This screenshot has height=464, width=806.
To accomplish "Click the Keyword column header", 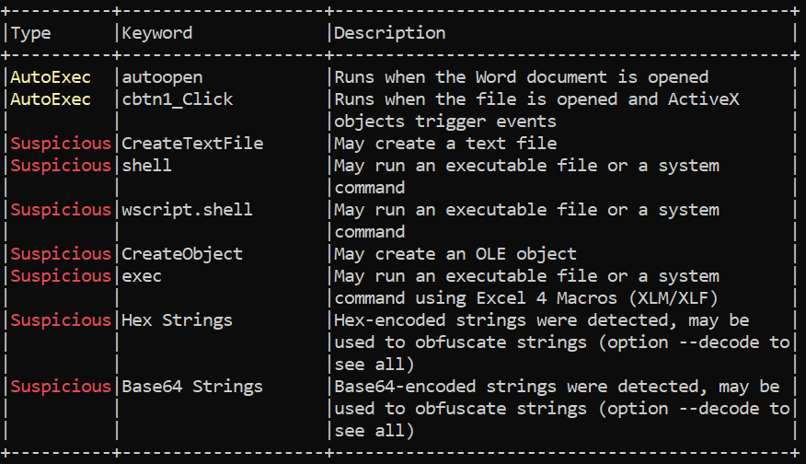I will [156, 33].
